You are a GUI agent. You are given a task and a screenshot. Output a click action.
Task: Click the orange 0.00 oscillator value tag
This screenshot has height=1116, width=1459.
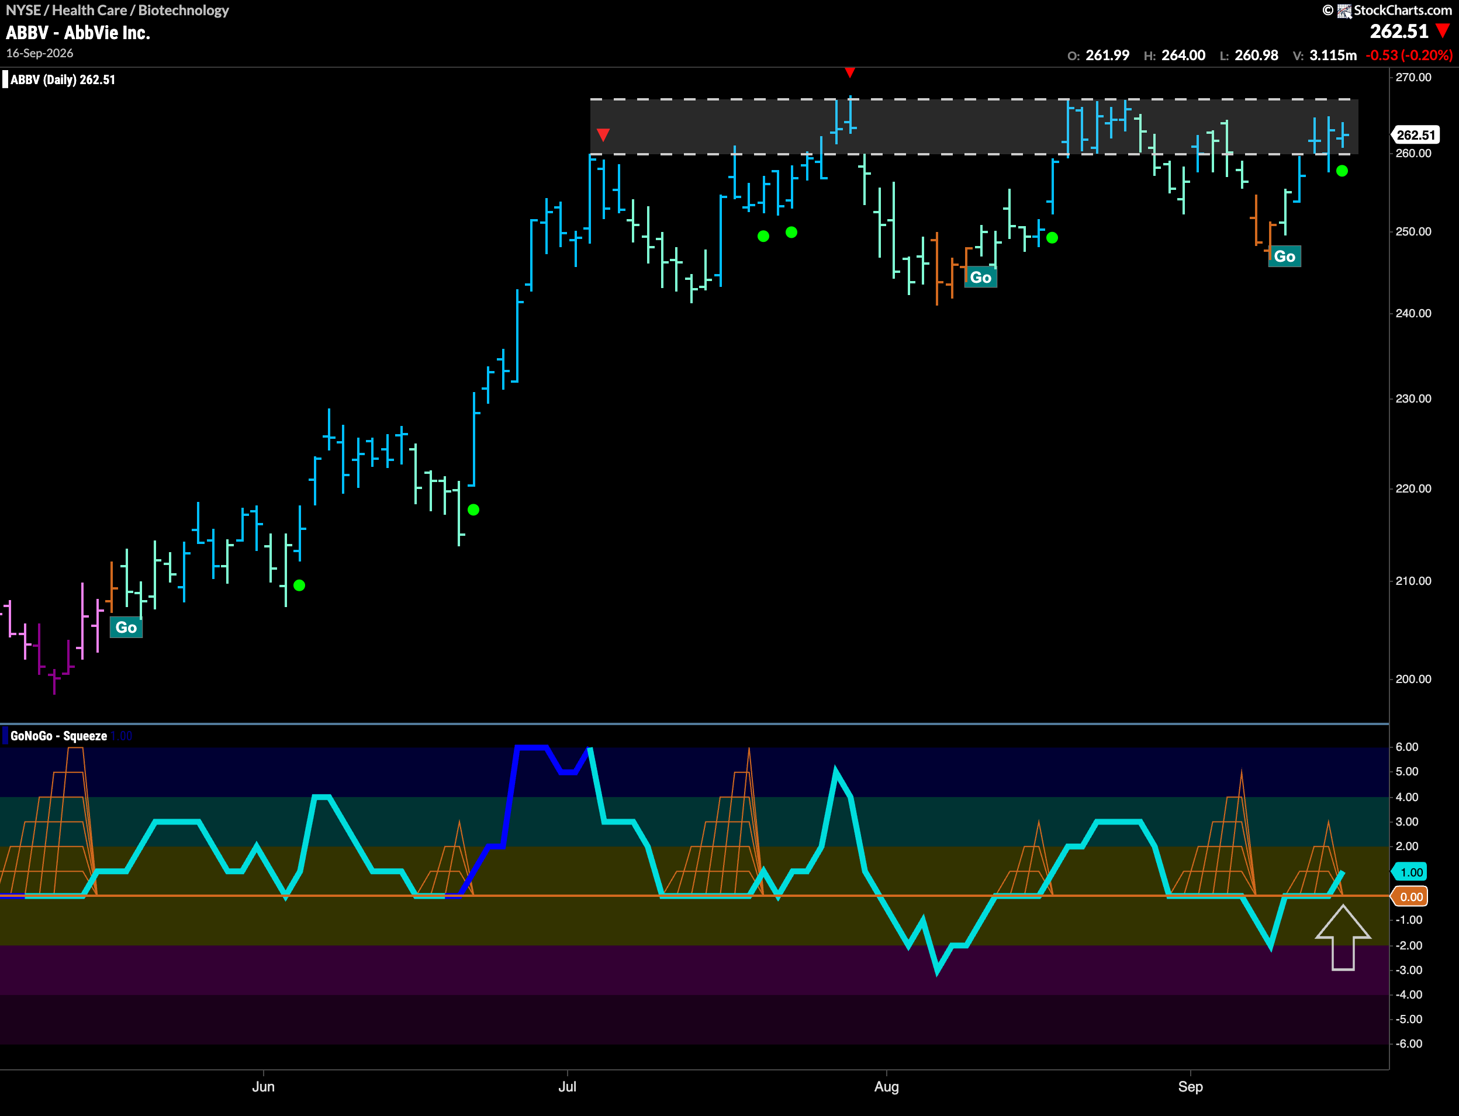coord(1410,897)
